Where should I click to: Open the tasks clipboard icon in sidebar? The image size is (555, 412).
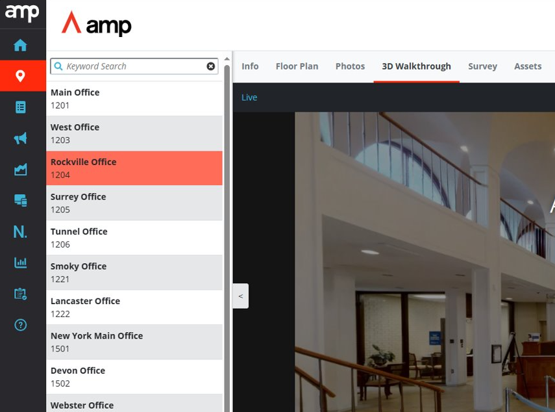pyautogui.click(x=21, y=294)
